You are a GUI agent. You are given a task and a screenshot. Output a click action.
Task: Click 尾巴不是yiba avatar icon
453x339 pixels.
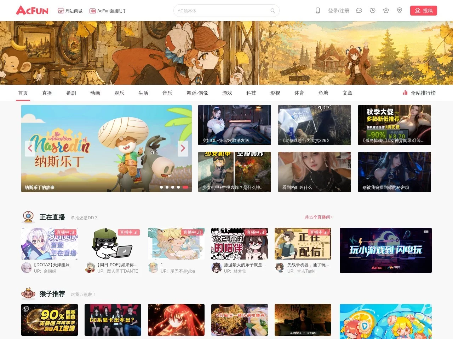153,268
